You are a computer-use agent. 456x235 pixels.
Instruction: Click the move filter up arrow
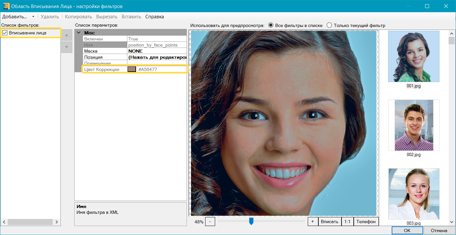67,35
